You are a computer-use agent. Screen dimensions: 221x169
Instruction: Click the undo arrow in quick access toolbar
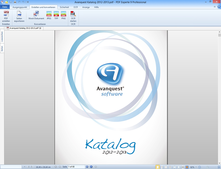click(x=19, y=2)
